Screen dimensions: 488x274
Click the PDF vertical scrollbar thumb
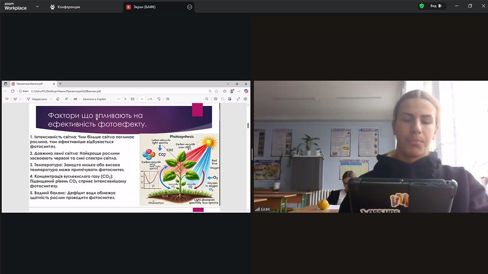click(x=248, y=125)
